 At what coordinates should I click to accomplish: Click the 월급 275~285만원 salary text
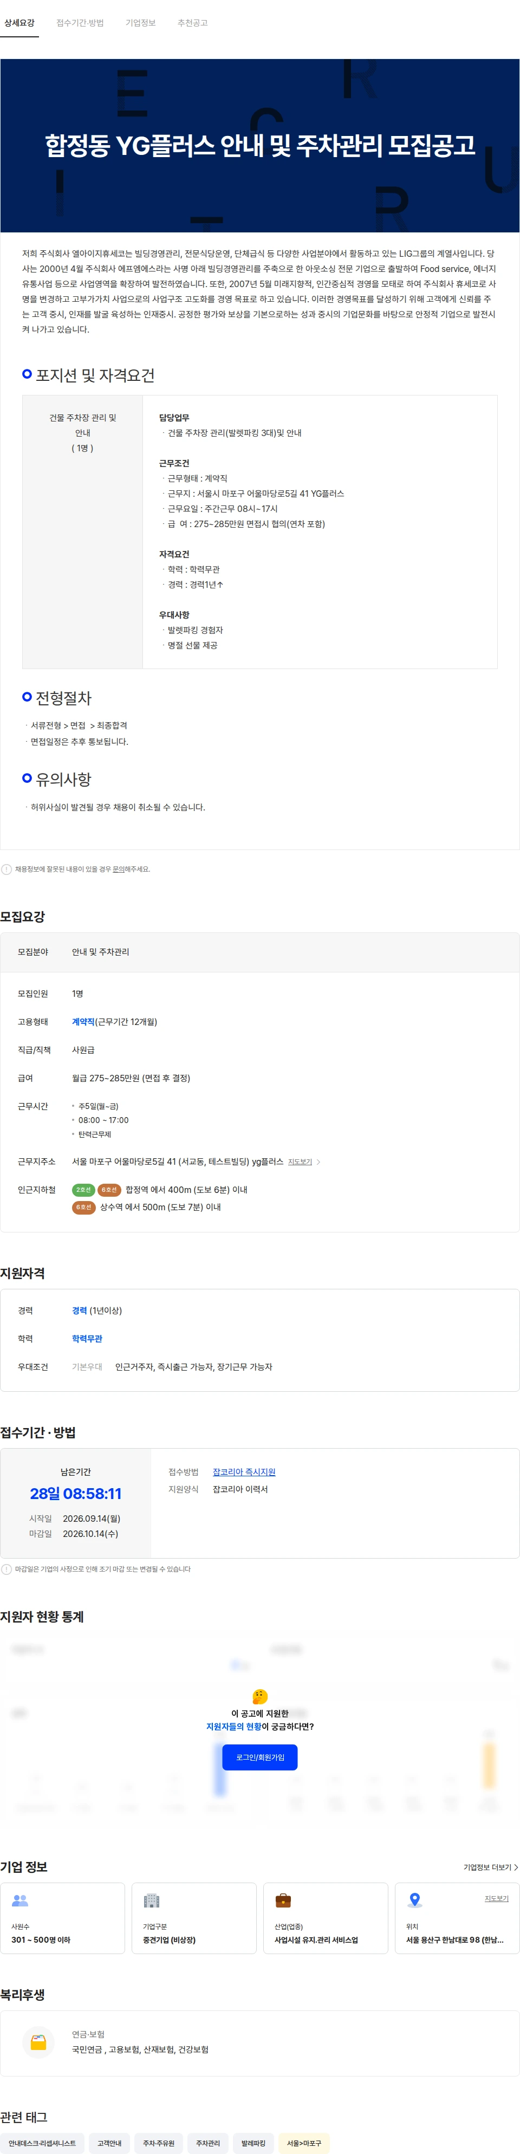click(x=131, y=1078)
